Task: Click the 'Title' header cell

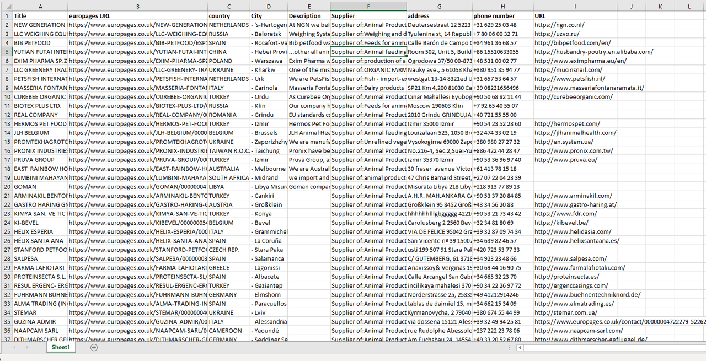Action: 40,16
